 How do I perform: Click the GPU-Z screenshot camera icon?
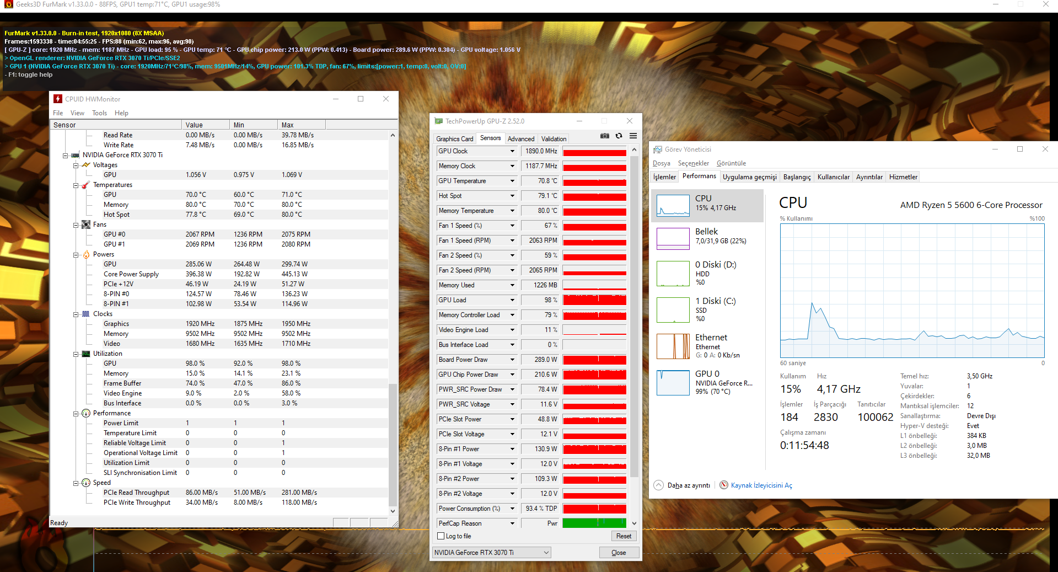point(605,136)
